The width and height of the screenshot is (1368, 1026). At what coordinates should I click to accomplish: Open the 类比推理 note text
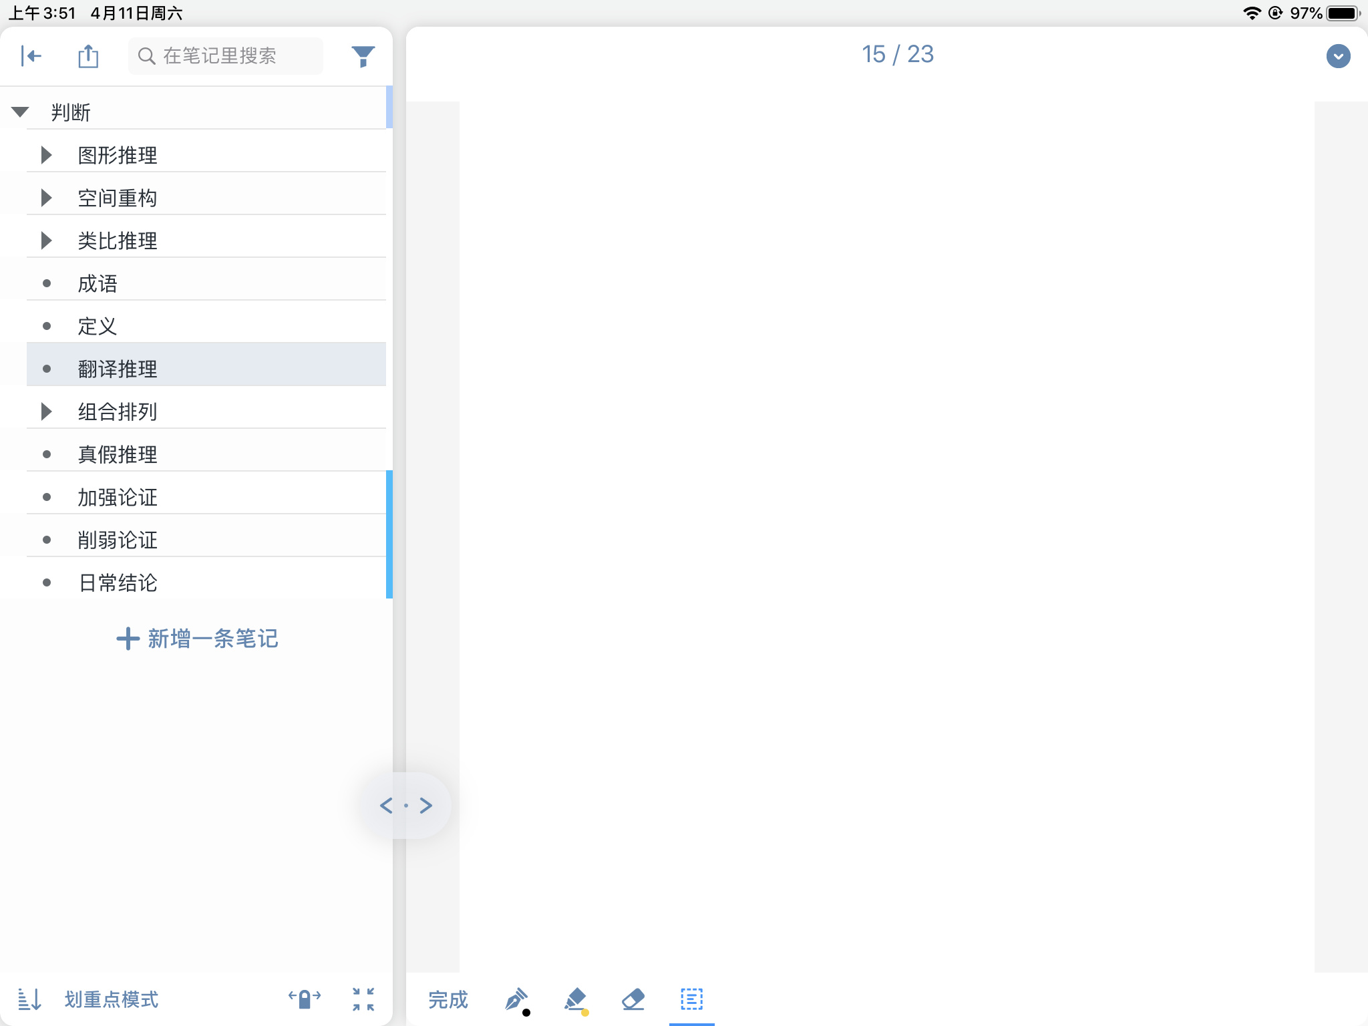tap(118, 241)
